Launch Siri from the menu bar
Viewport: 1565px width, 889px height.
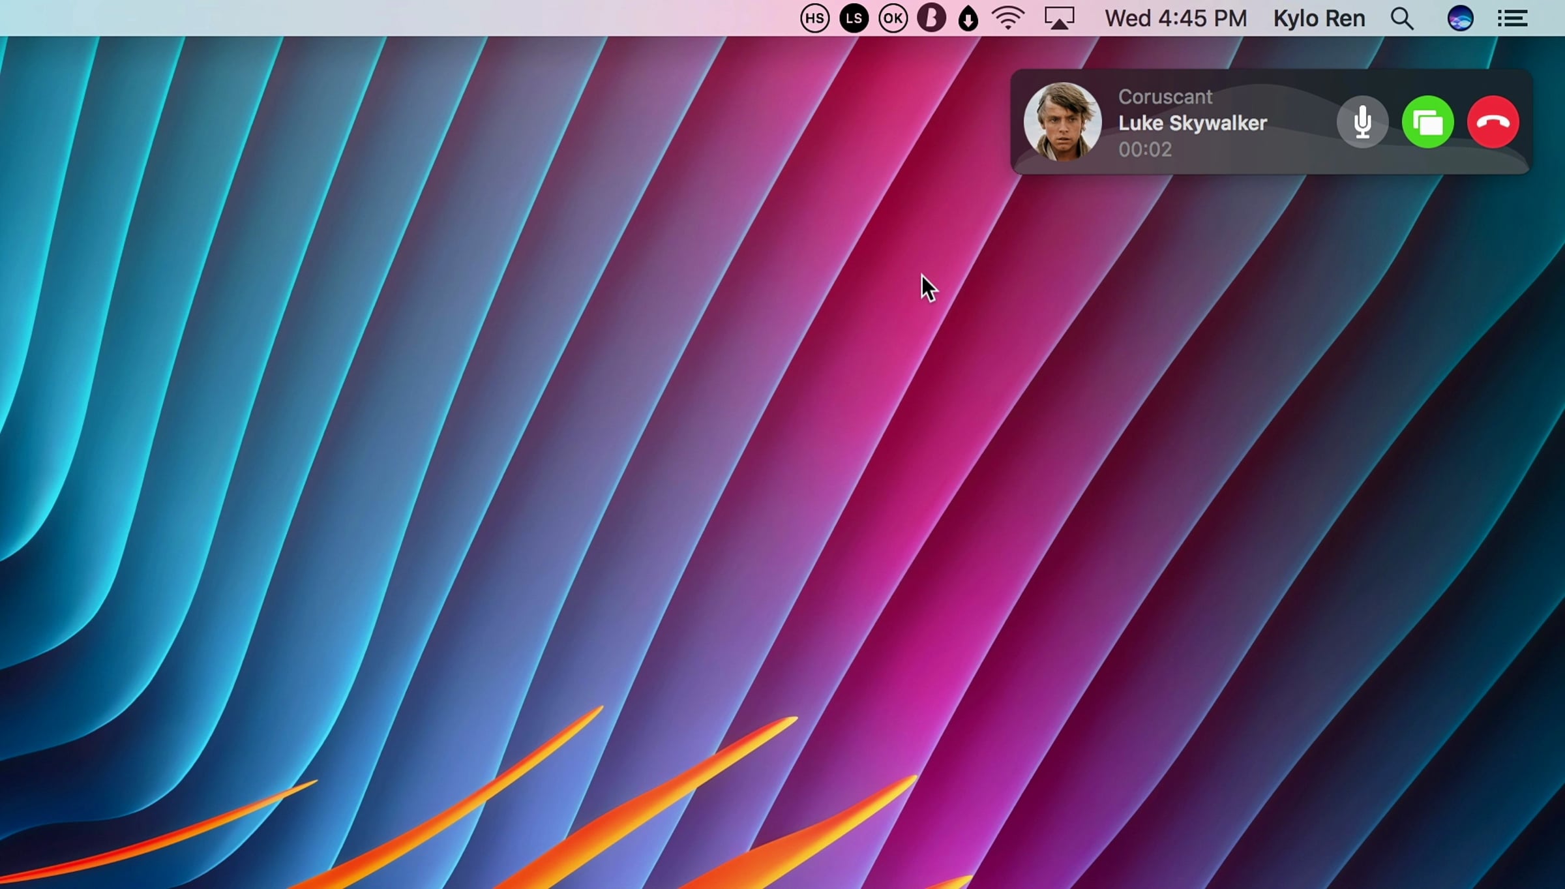[x=1460, y=18]
